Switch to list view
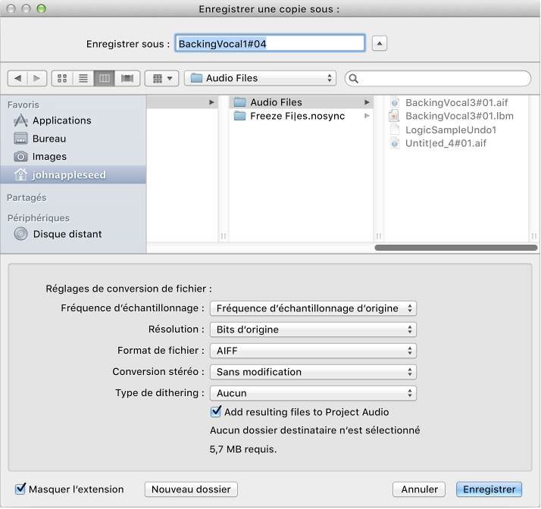Screen dimensions: 541x509 coord(83,78)
